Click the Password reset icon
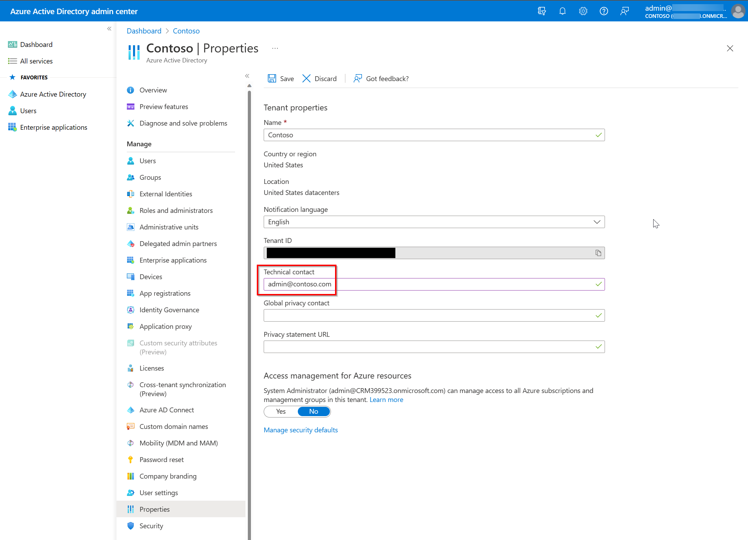Image resolution: width=748 pixels, height=540 pixels. tap(130, 459)
